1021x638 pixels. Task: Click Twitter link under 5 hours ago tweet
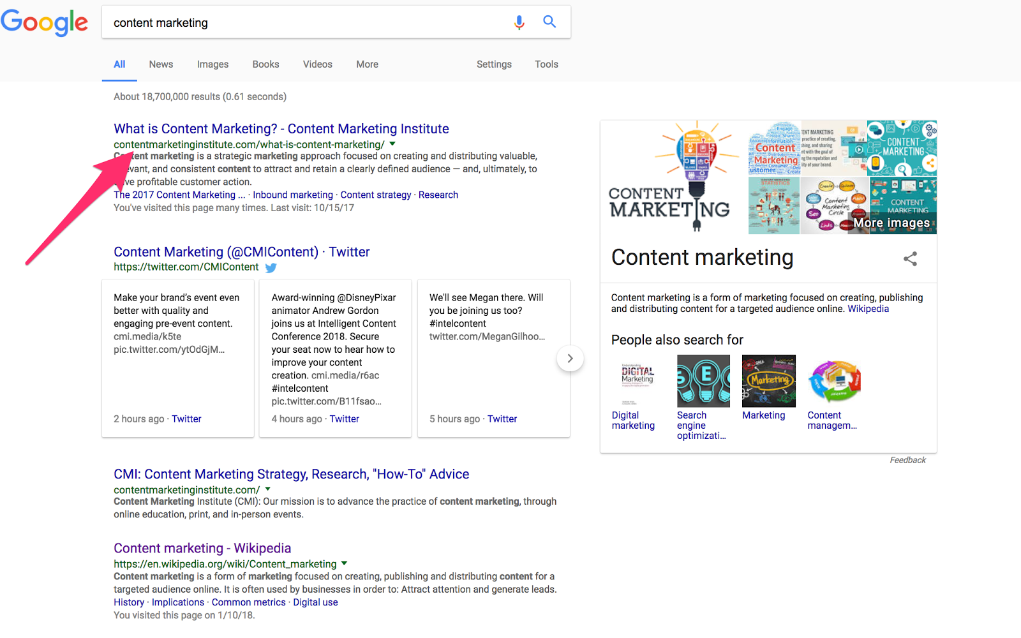(502, 419)
